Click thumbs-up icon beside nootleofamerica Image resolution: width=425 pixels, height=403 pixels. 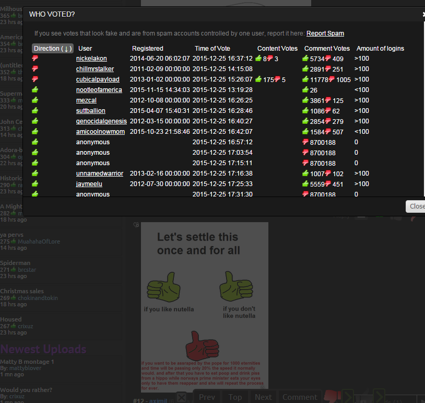[36, 90]
